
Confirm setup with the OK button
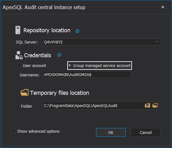tap(111, 132)
